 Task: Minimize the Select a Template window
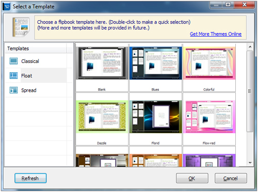coord(216,5)
